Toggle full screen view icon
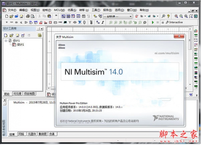Image resolution: width=202 pixels, height=145 pixels. pos(196,16)
